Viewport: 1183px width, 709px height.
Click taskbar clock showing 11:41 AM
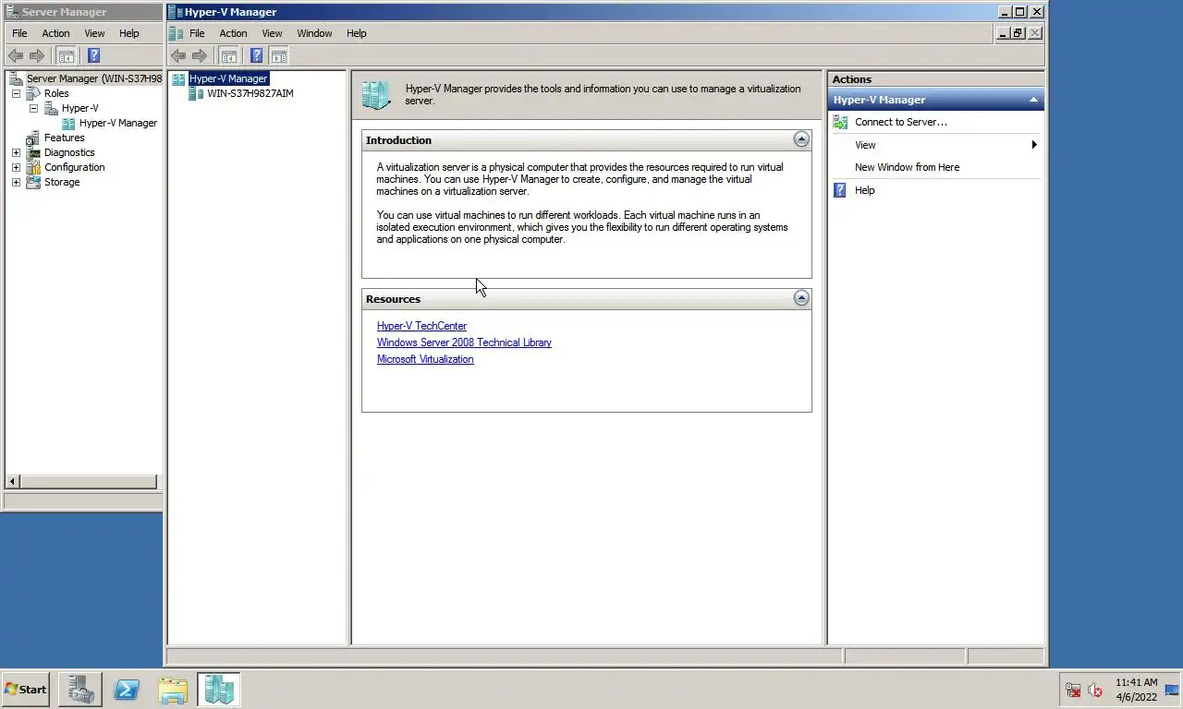(1136, 690)
